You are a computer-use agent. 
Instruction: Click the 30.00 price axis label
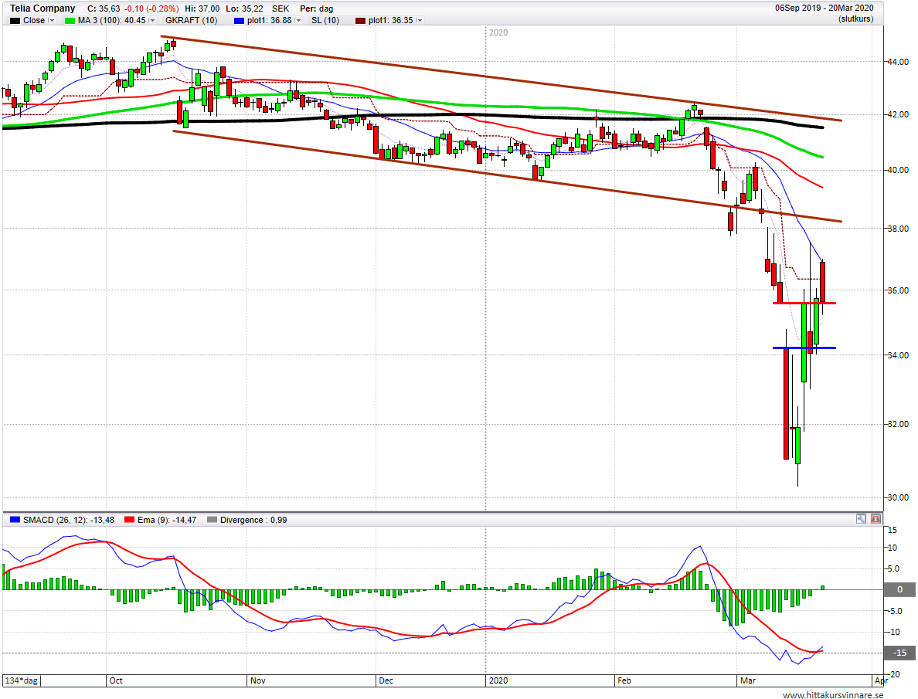point(897,497)
